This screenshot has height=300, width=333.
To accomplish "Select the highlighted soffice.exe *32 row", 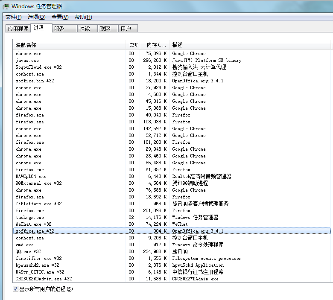I will [172, 231].
